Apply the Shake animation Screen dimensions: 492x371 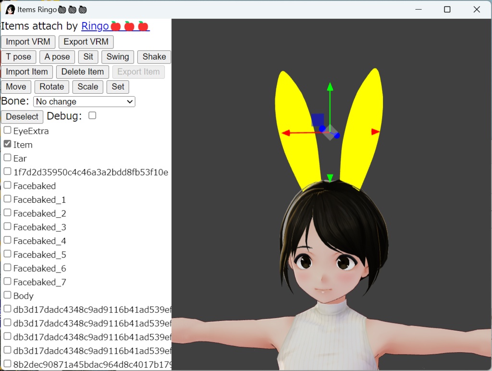[154, 57]
